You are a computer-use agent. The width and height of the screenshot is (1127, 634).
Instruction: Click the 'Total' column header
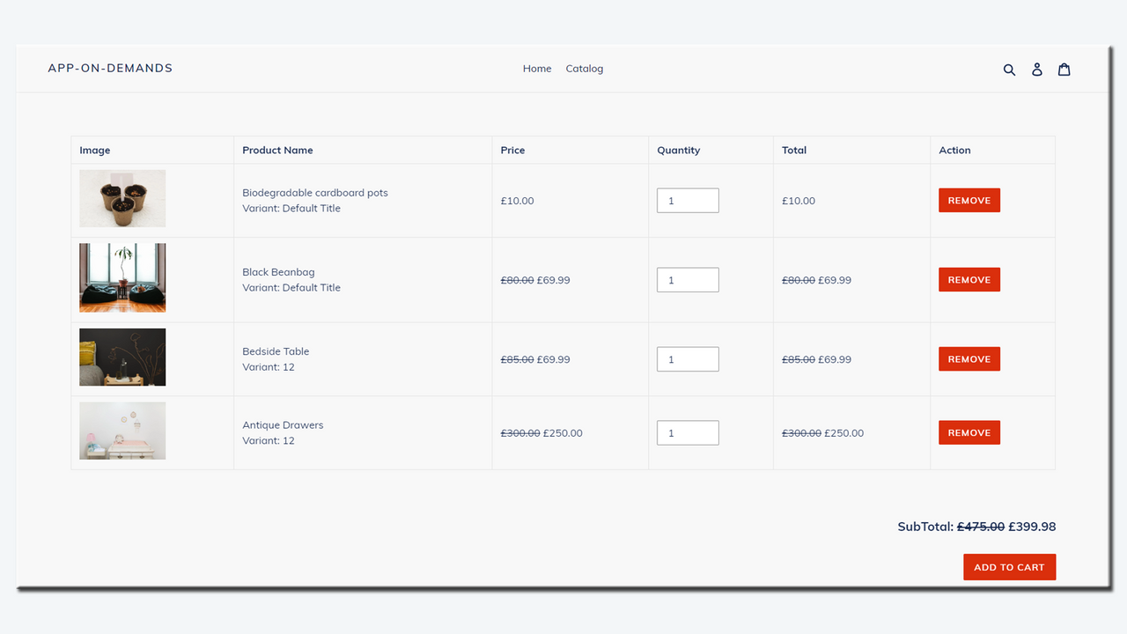[x=794, y=151]
